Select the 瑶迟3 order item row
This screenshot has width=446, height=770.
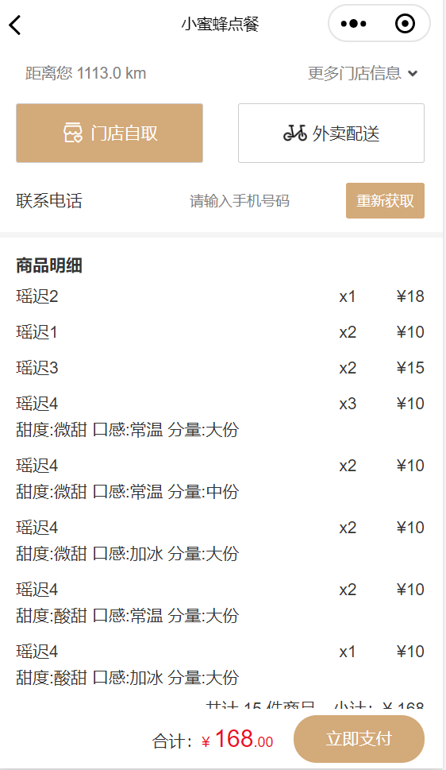click(221, 368)
